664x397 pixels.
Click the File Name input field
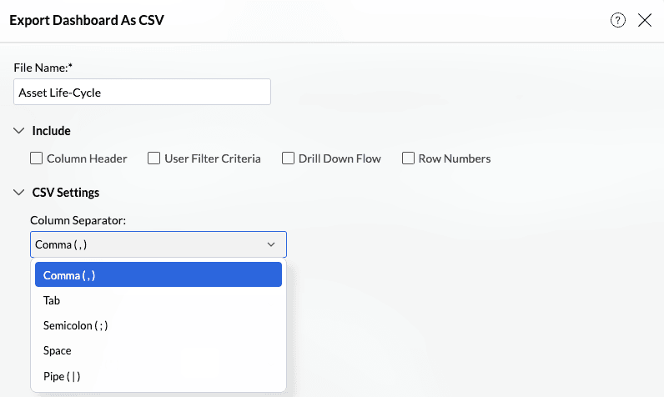142,93
